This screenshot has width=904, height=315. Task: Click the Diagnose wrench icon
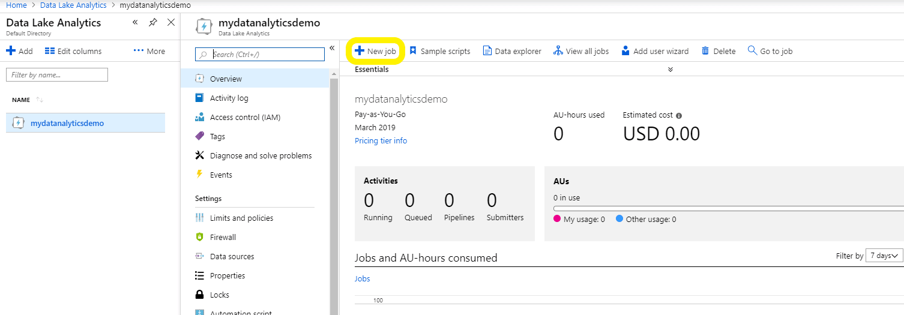[200, 155]
